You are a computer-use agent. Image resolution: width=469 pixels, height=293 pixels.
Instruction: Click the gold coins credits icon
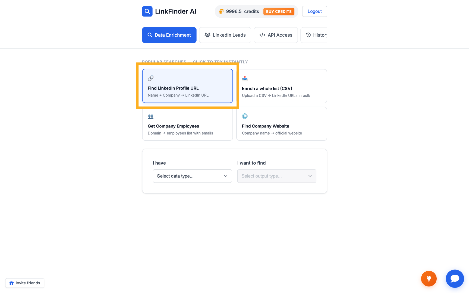click(x=221, y=11)
